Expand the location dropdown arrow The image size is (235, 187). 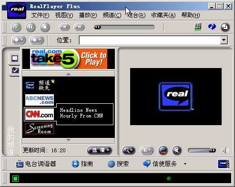[x=224, y=40]
